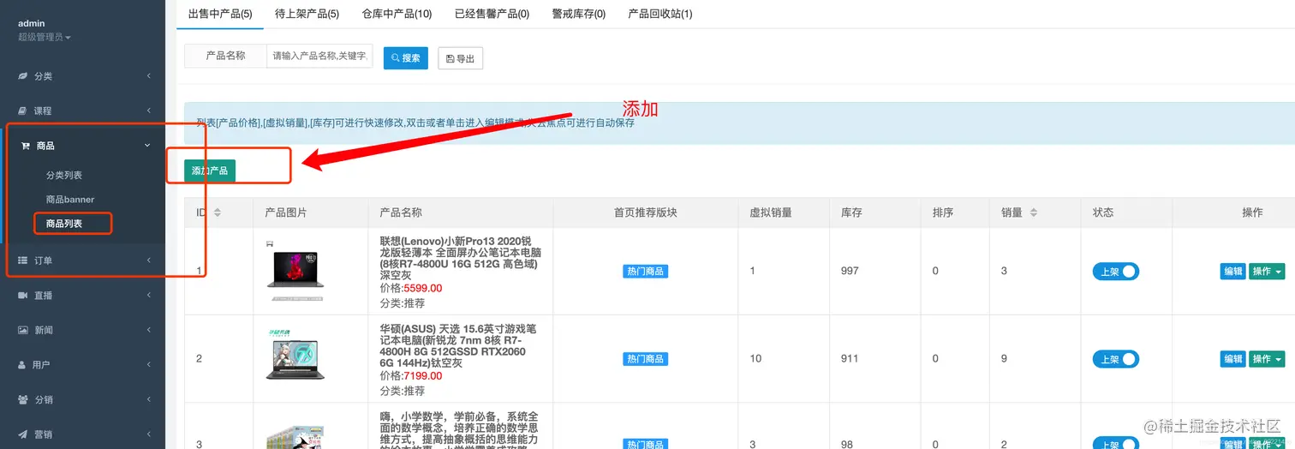Toggle 上架 switch for ASUS 天选
The width and height of the screenshot is (1295, 449).
point(1115,360)
